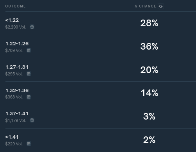Click the gift icon next to $295 Vol.

tap(29, 74)
